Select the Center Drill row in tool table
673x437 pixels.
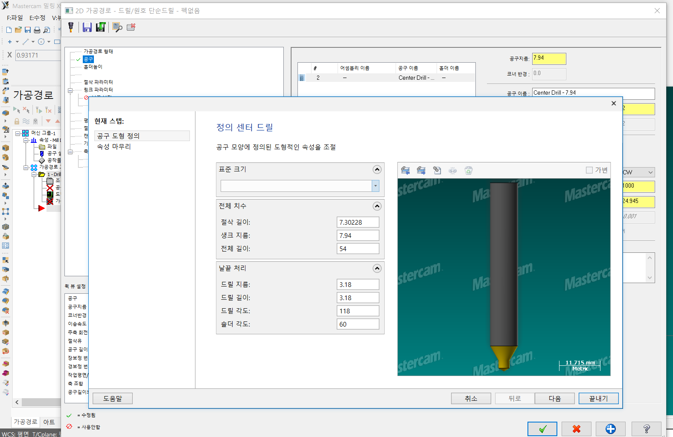[387, 78]
